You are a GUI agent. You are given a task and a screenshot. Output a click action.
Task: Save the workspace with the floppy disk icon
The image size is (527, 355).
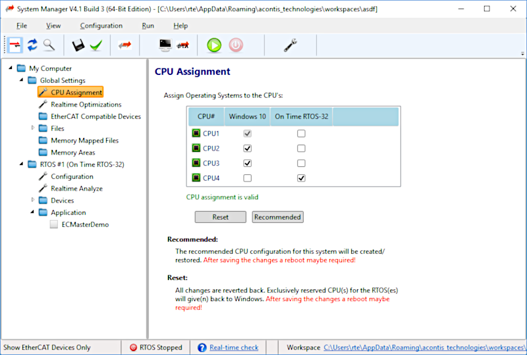pyautogui.click(x=78, y=45)
